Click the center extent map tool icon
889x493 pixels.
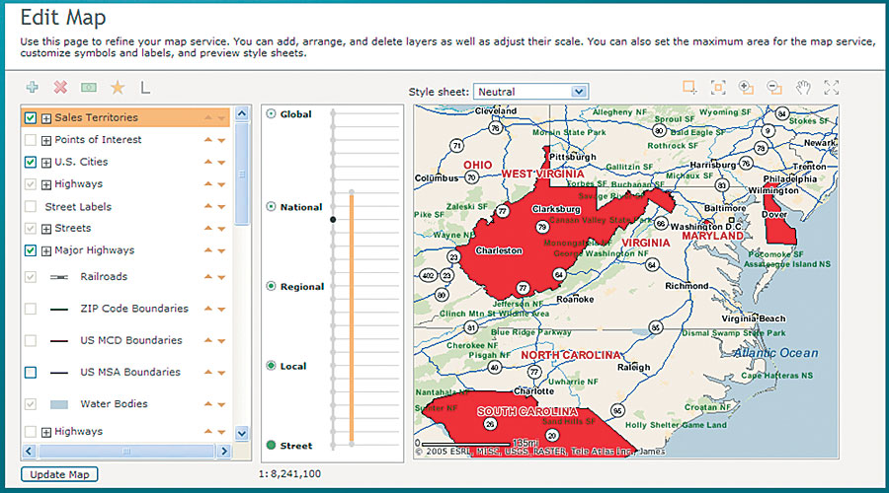(x=718, y=87)
